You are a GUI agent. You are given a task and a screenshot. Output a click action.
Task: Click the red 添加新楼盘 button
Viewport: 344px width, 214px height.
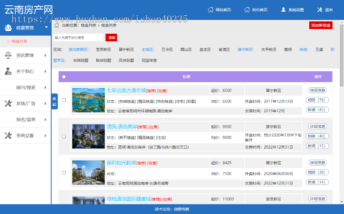point(321,25)
